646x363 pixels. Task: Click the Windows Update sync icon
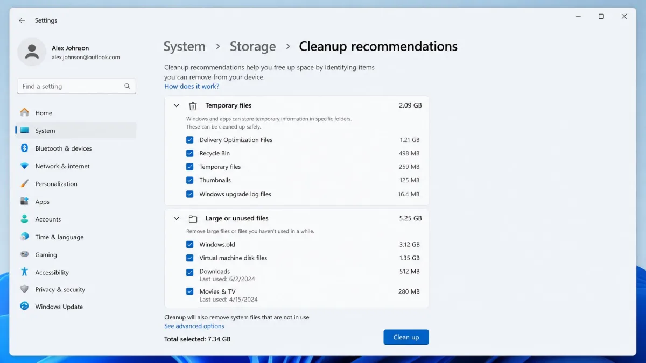tap(25, 307)
